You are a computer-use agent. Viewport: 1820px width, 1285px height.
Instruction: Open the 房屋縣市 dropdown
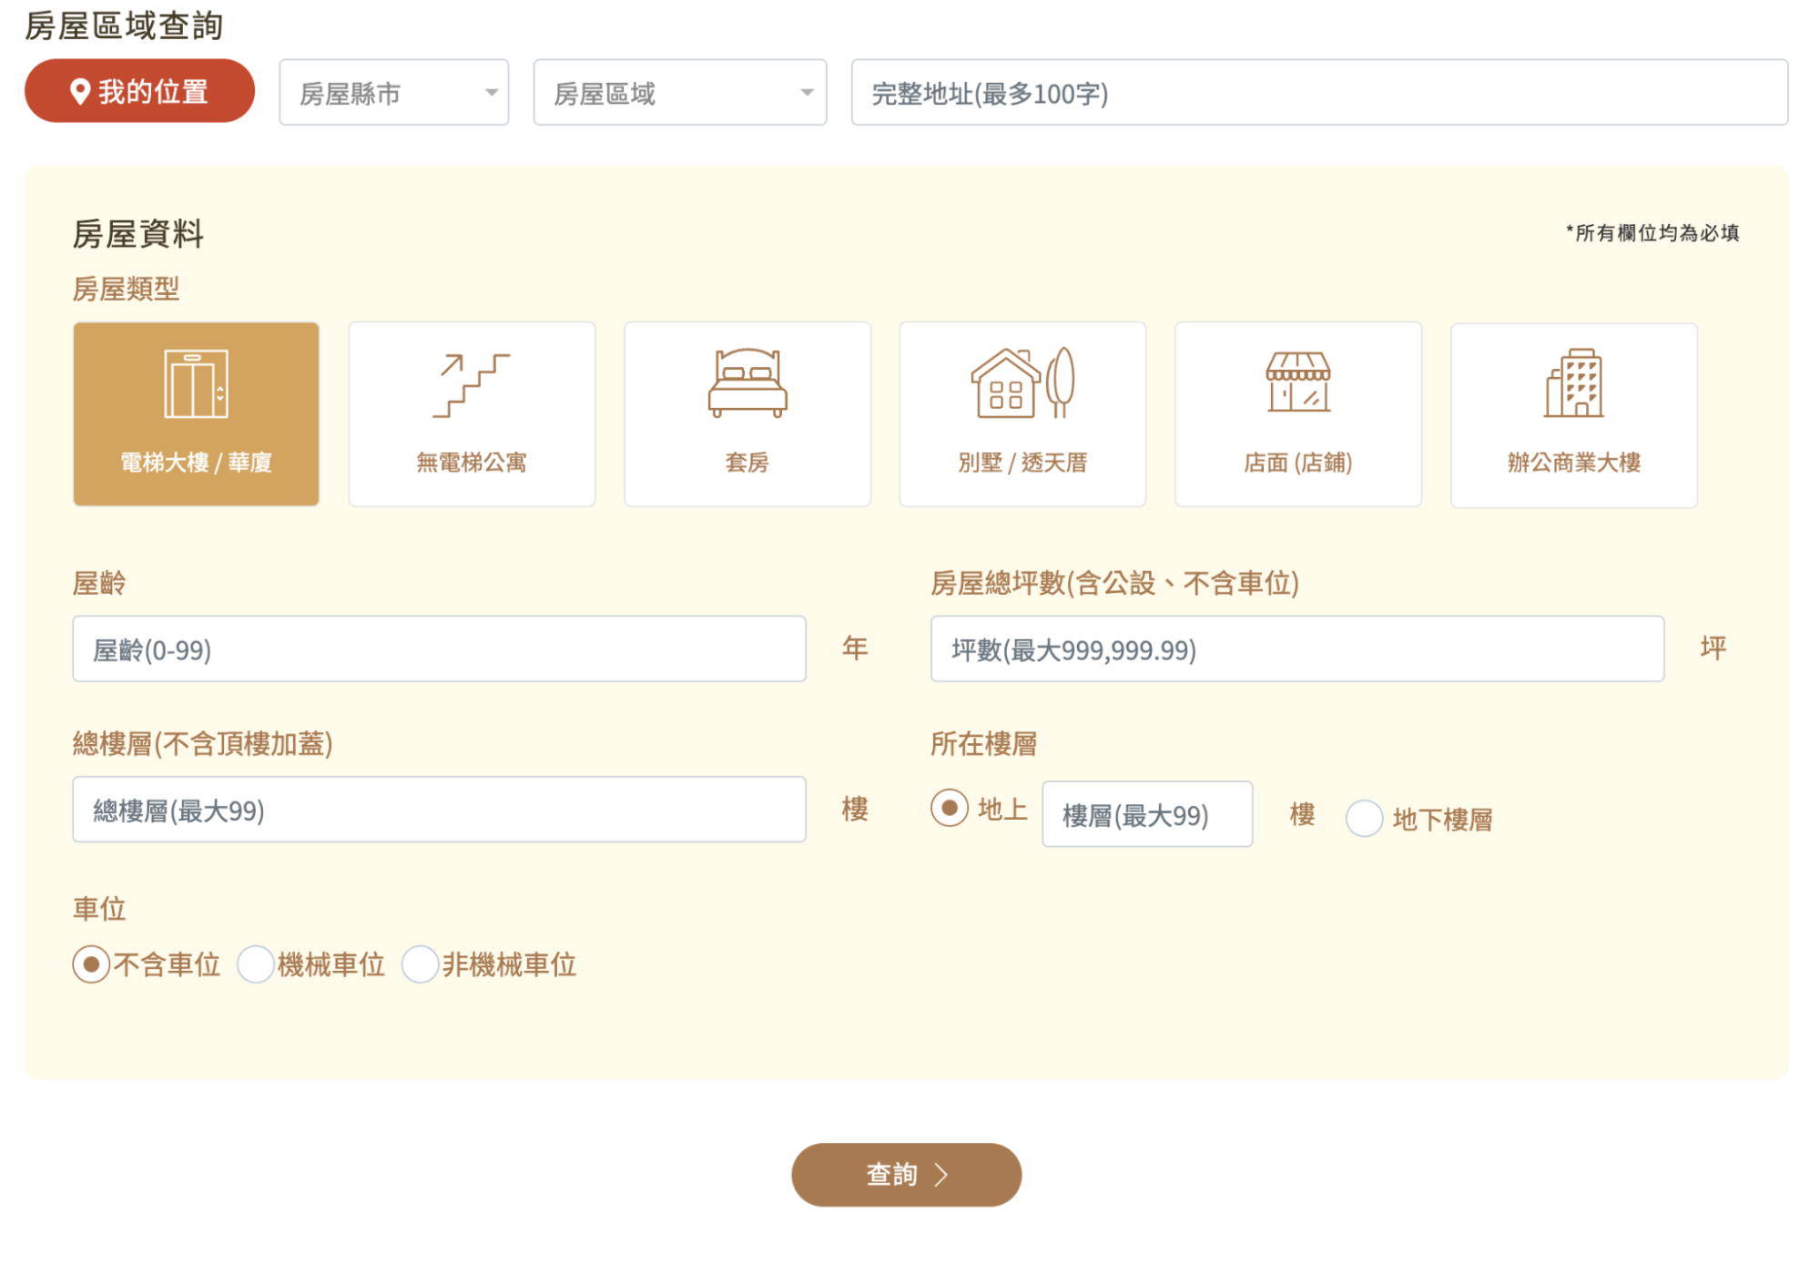[x=393, y=92]
